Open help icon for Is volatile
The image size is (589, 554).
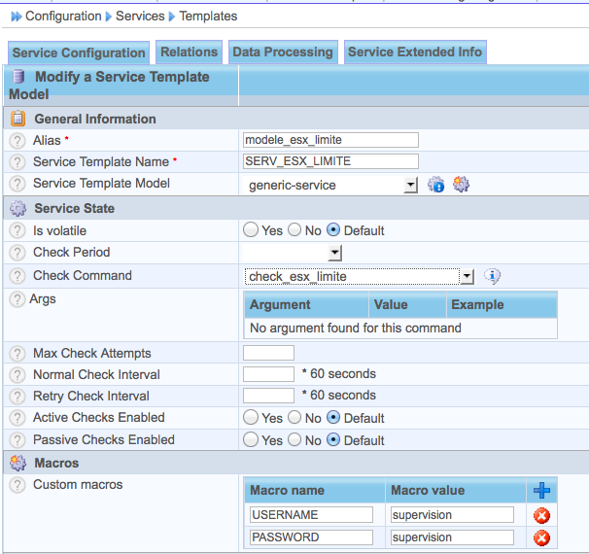point(17,230)
